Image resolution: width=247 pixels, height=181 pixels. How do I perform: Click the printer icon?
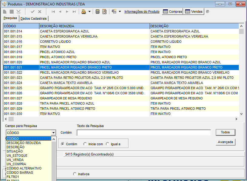(x=84, y=12)
